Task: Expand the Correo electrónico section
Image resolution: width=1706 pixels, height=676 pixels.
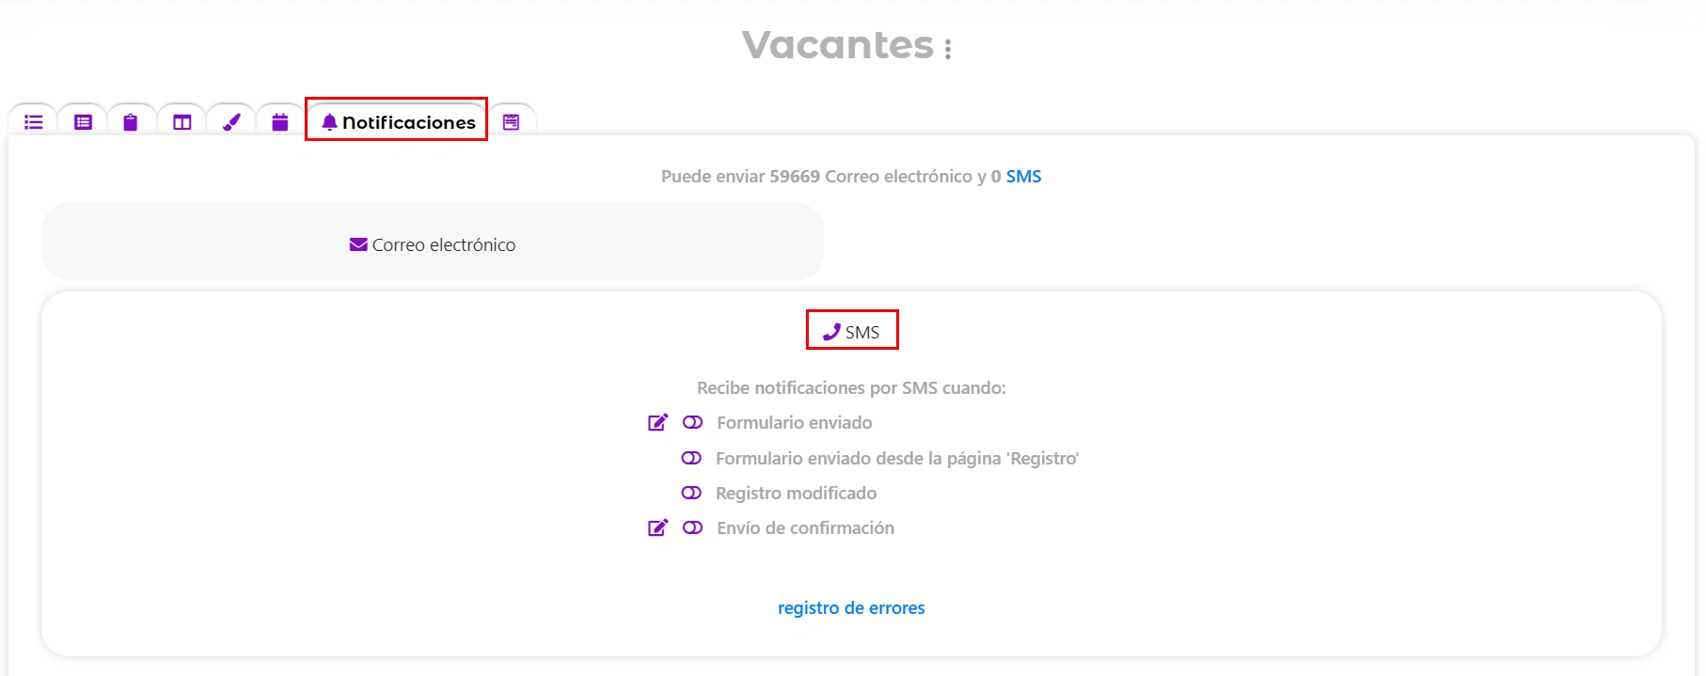Action: pyautogui.click(x=433, y=244)
